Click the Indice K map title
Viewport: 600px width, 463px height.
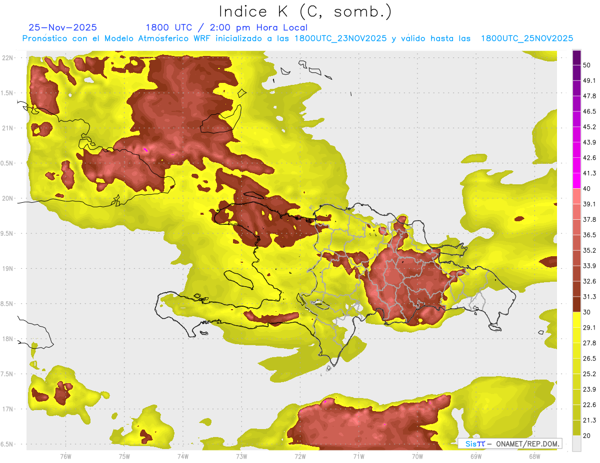click(305, 11)
